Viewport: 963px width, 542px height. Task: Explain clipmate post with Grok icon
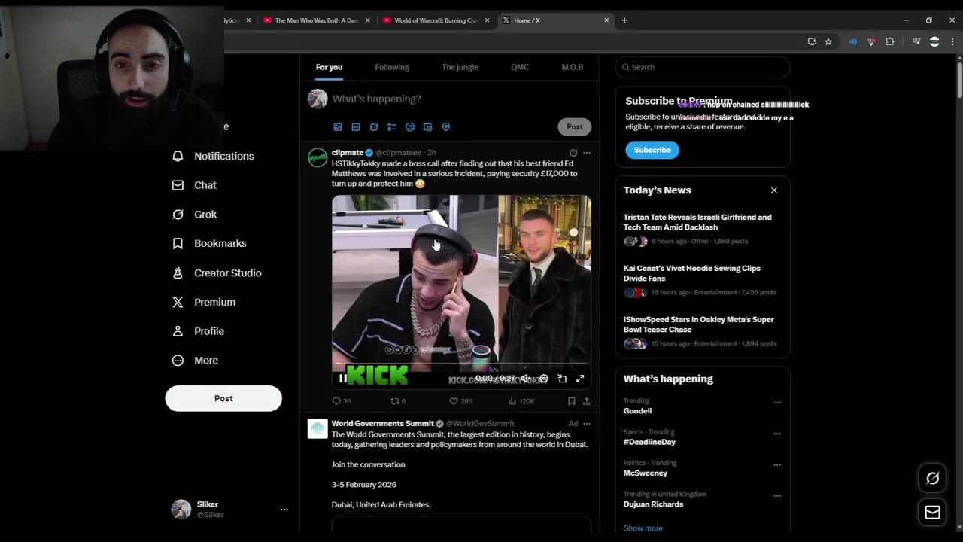coord(573,153)
